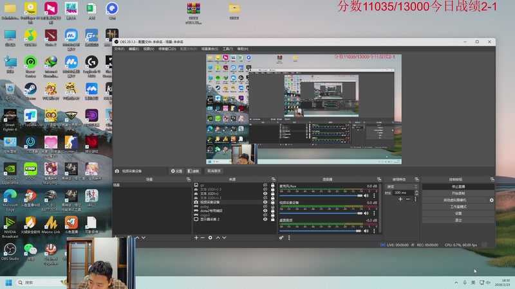515x289 pixels.
Task: Hide the dota2专用捕获 source
Action: pos(265,211)
